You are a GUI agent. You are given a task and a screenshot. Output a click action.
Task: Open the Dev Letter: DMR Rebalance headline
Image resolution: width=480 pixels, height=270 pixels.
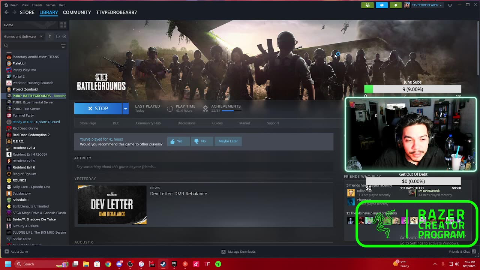[x=178, y=193]
